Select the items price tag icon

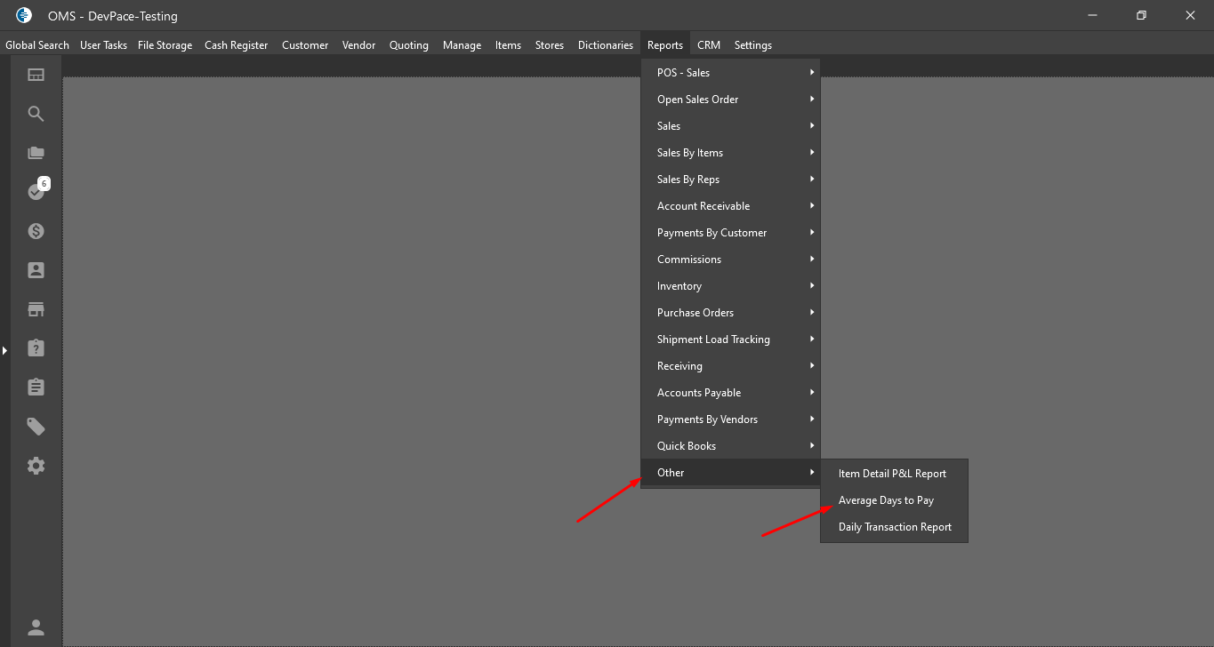click(36, 427)
